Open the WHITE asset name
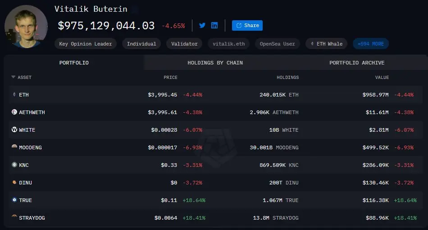Screen dimensions: 428x230 [27, 130]
